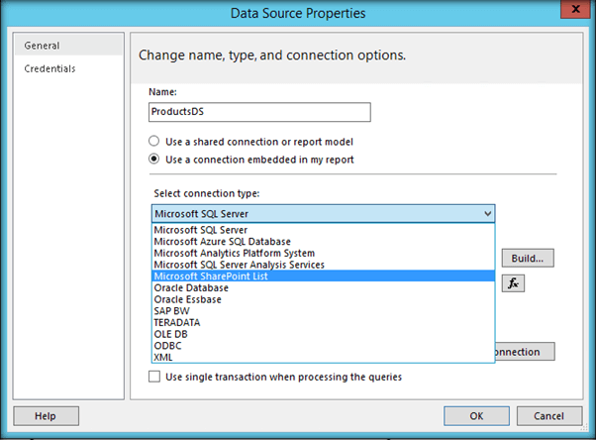The image size is (596, 440).
Task: Enable single transaction when processing queries
Action: [x=153, y=377]
